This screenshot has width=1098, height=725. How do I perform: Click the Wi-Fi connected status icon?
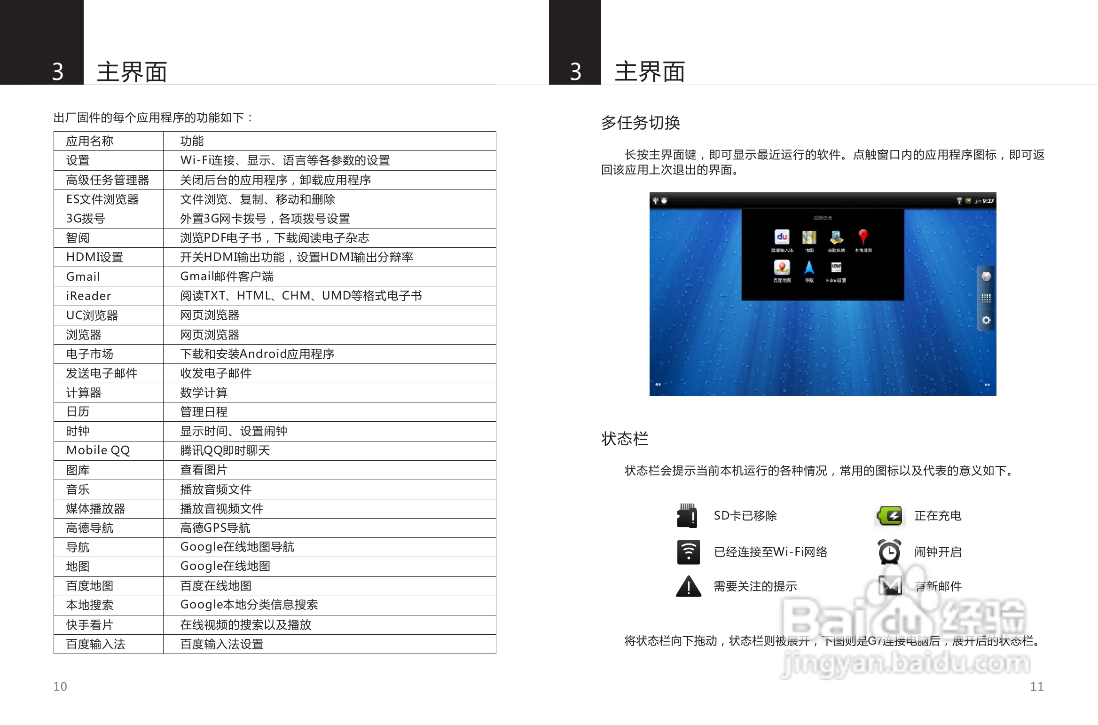689,552
